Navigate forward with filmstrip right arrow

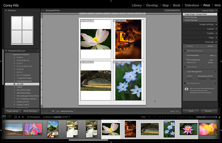23,117
